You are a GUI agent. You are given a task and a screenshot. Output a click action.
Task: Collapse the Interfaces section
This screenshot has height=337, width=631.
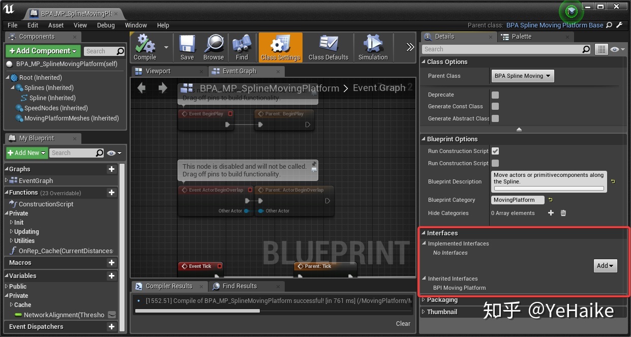[424, 233]
